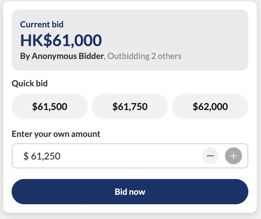The image size is (261, 219).
Task: Decrease the bid amount with minus icon
Action: pyautogui.click(x=210, y=156)
